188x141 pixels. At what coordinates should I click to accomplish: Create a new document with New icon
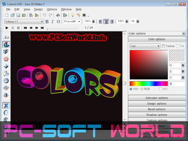click(x=7, y=15)
